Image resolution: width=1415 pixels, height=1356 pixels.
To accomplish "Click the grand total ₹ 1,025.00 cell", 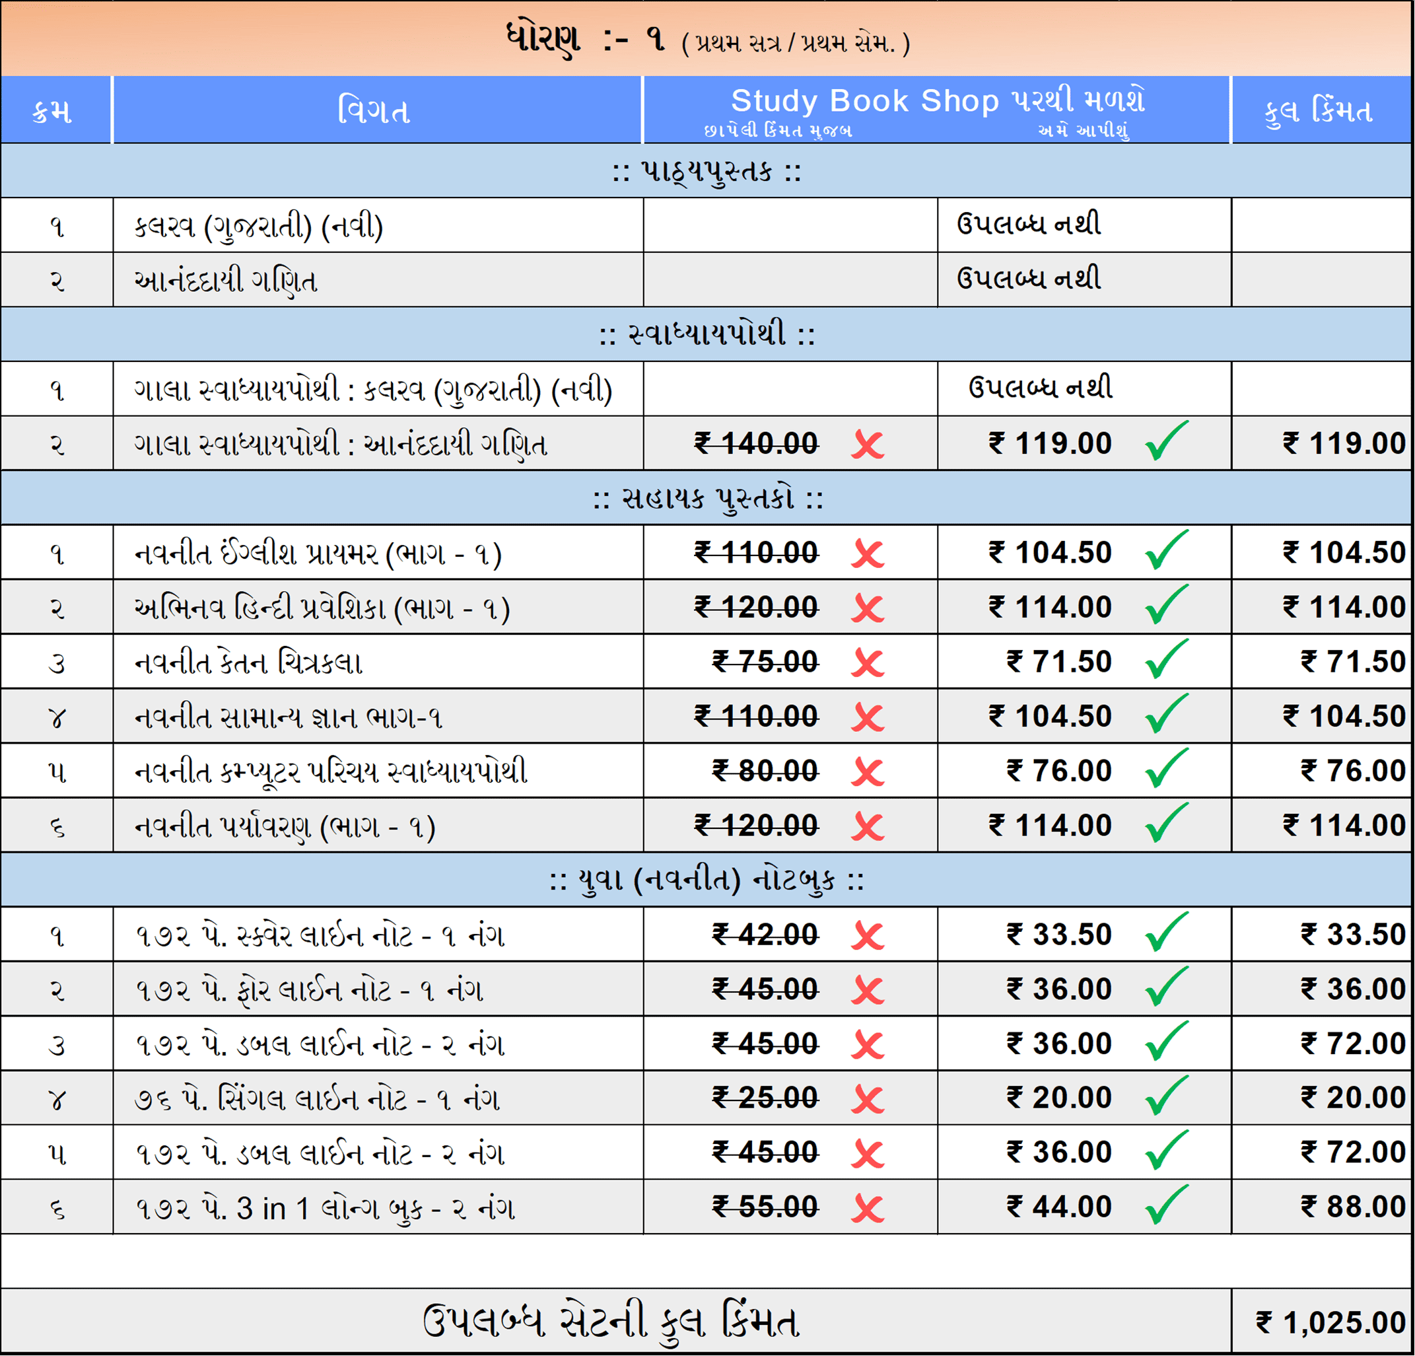I will pyautogui.click(x=1330, y=1323).
